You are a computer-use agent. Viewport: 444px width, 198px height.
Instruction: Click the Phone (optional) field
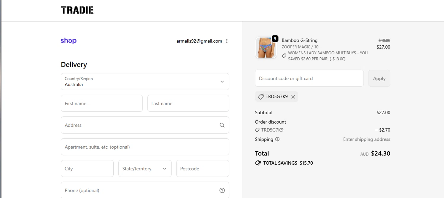tap(145, 190)
